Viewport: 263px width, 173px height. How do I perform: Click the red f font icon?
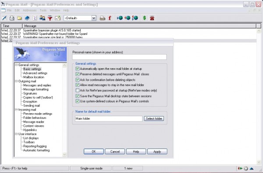[110, 18]
